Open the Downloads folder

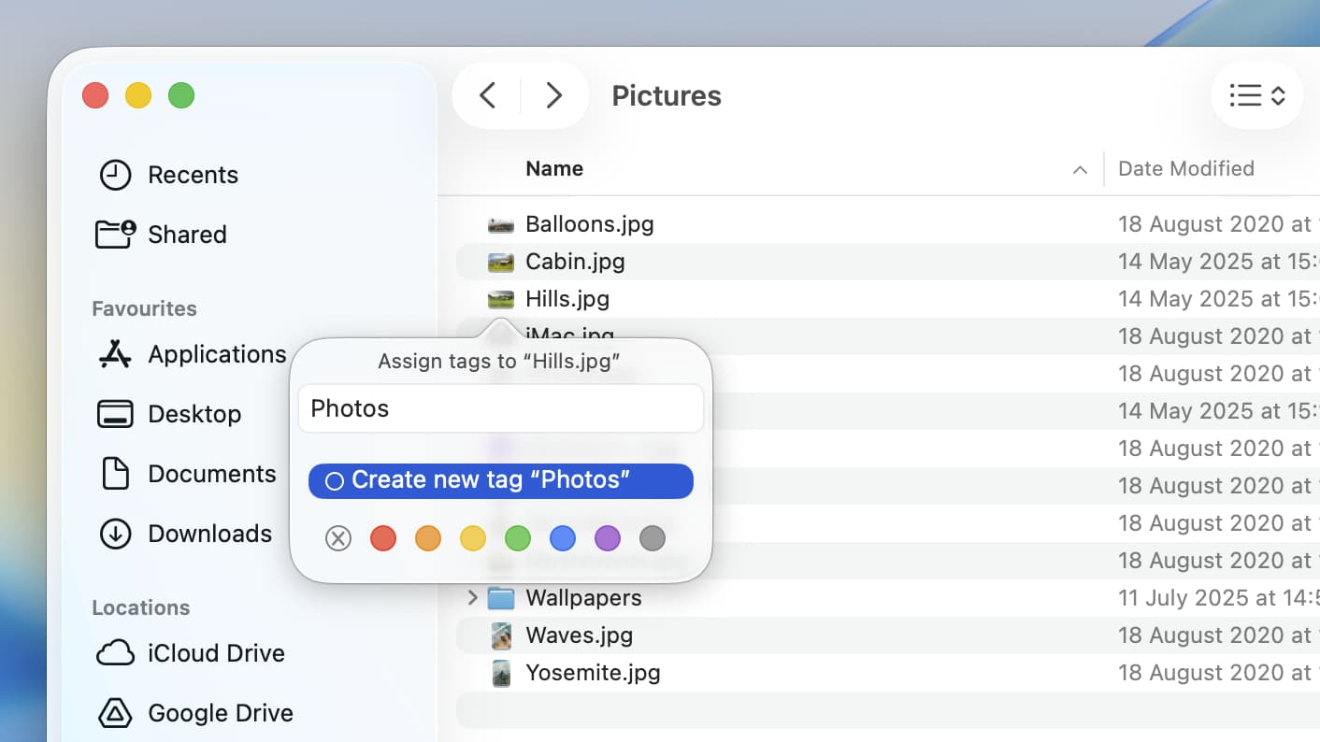tap(209, 534)
